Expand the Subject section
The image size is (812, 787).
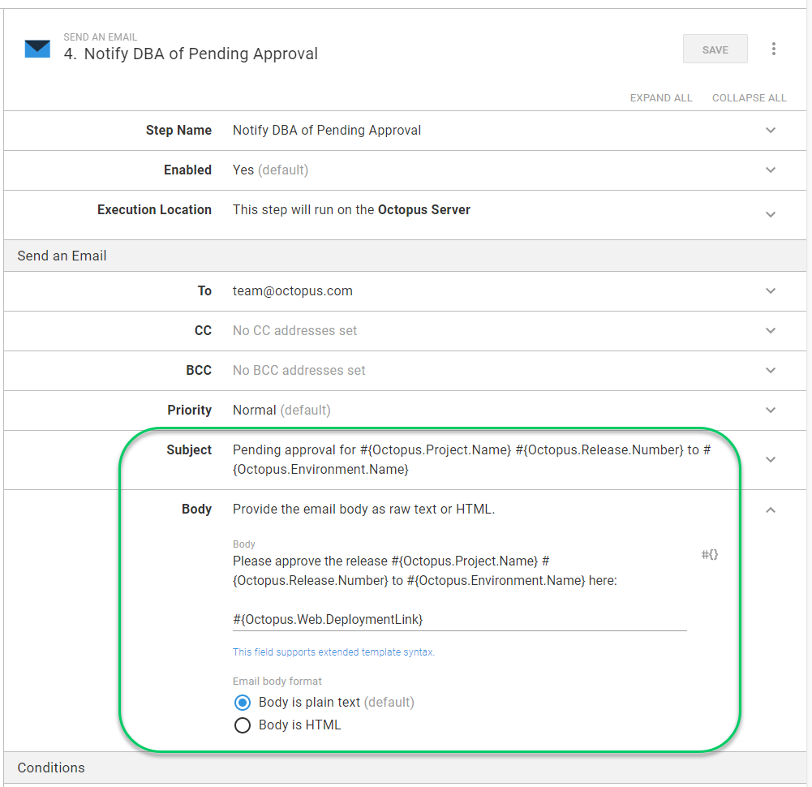coord(771,459)
